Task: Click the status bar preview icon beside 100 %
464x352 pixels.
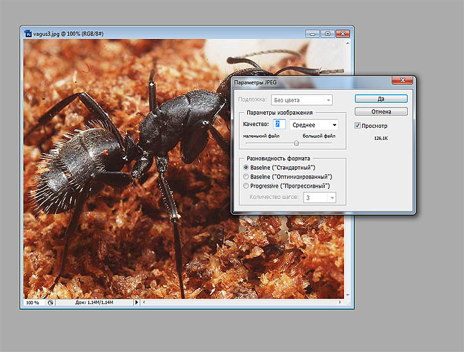Action: [50, 302]
